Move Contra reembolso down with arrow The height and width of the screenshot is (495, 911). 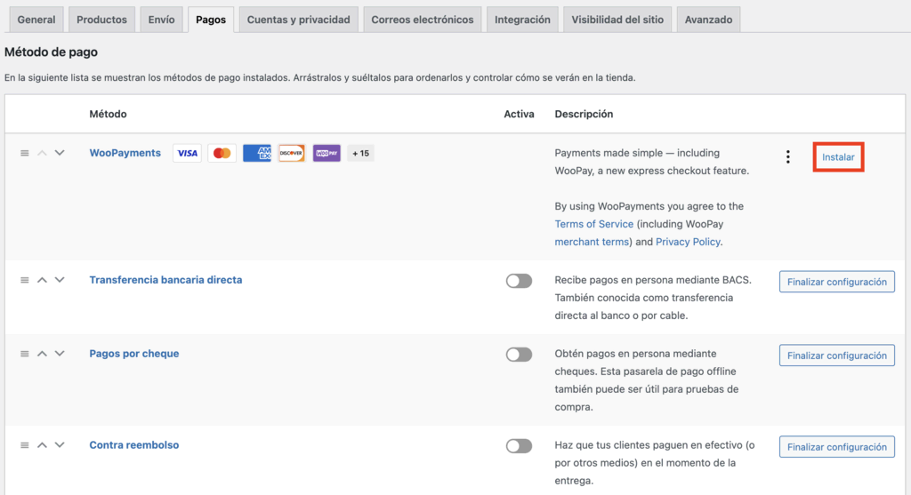point(60,445)
